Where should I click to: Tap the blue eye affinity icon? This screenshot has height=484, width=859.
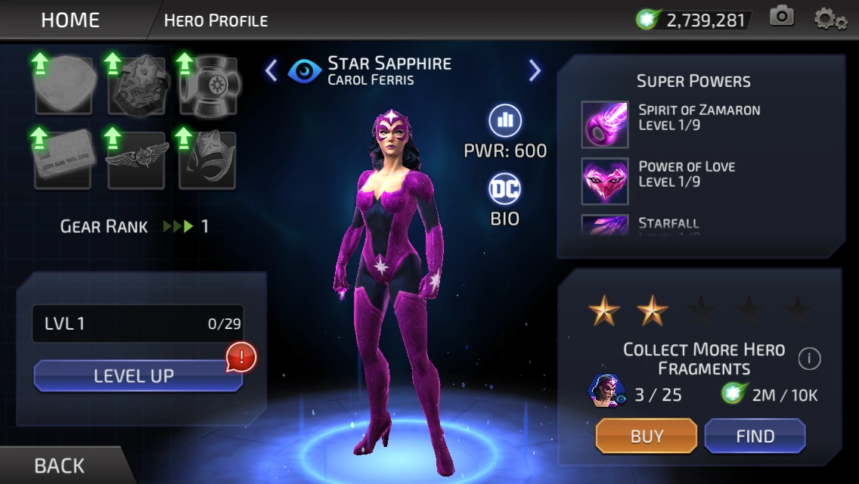[x=305, y=71]
